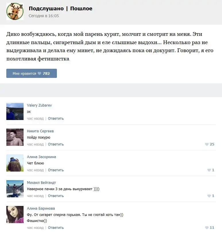Like Алина Засоркина's comment via heart icon
This screenshot has height=232, width=222.
click(x=209, y=170)
